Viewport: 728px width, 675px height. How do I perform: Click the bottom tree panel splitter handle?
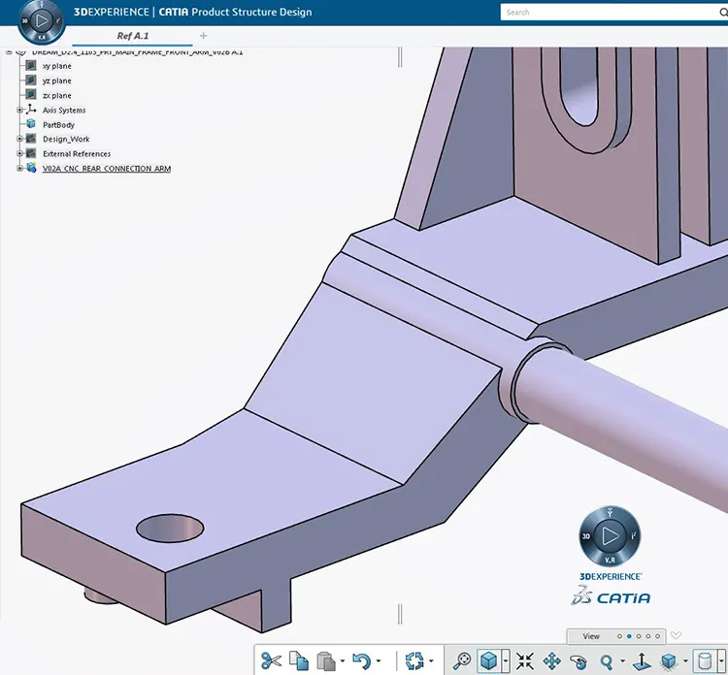coord(400,614)
